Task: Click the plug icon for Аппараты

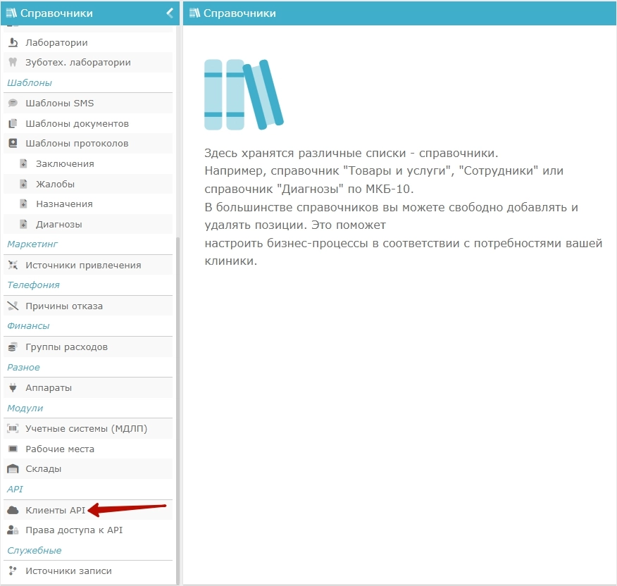Action: coord(13,387)
